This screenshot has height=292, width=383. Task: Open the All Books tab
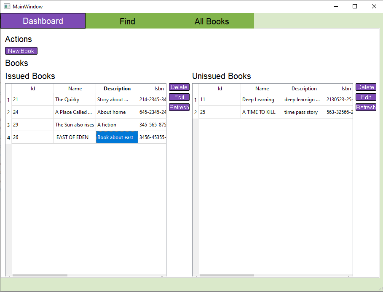[212, 21]
